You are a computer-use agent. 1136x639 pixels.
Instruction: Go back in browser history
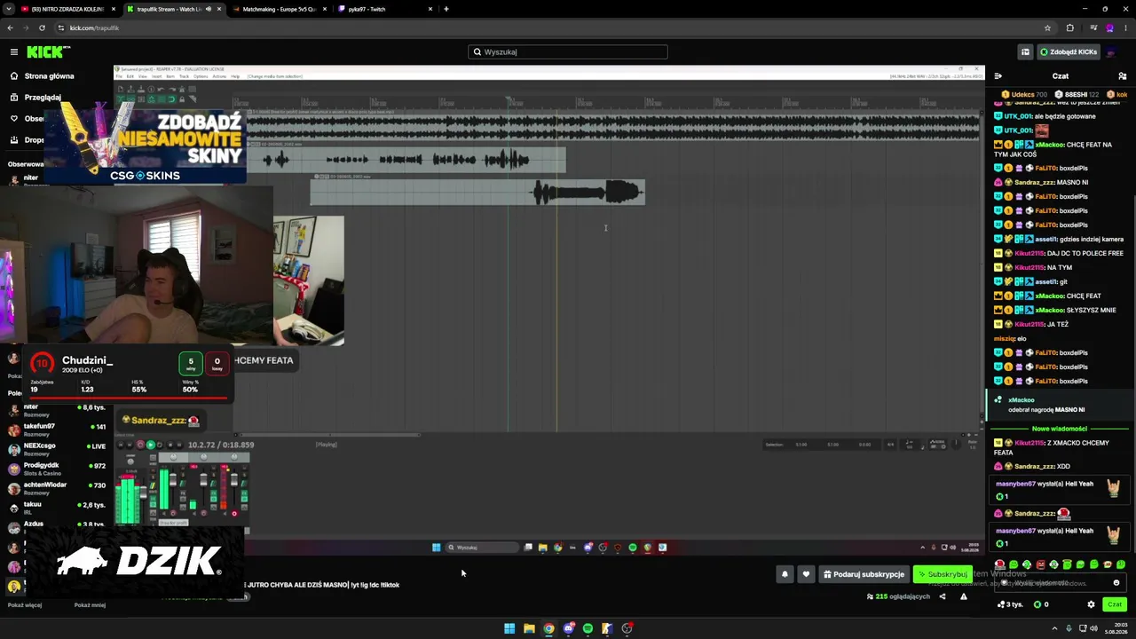click(x=10, y=28)
